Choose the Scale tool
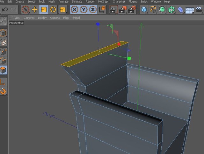Viewport: 204px width, 154px height. point(44,10)
